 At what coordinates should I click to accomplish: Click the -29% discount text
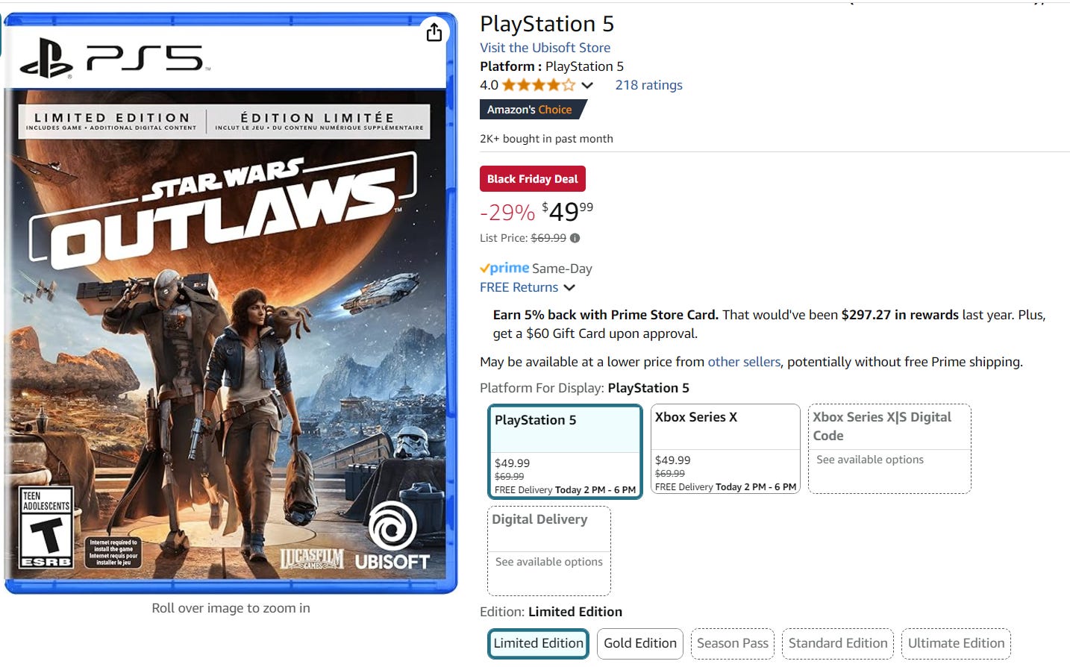tap(507, 213)
